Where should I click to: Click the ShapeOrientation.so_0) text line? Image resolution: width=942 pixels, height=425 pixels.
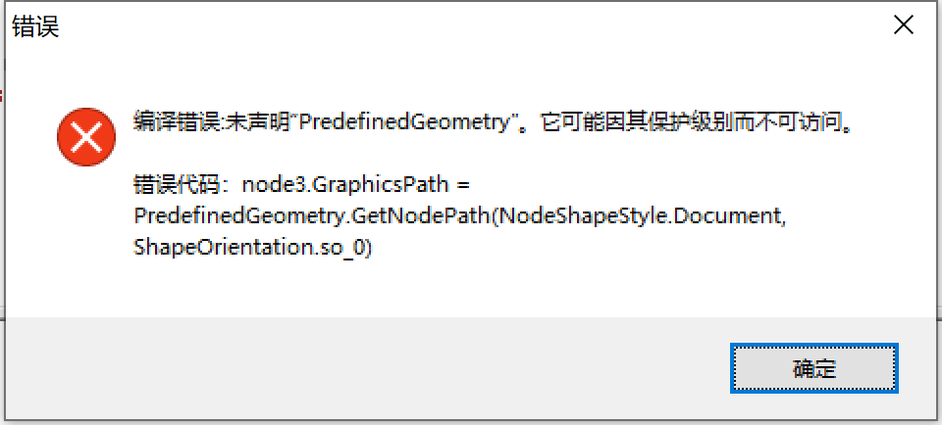click(253, 248)
